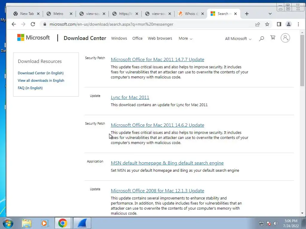The width and height of the screenshot is (306, 229).
Task: Open Windows Media Player taskbar icon
Action: point(45,223)
